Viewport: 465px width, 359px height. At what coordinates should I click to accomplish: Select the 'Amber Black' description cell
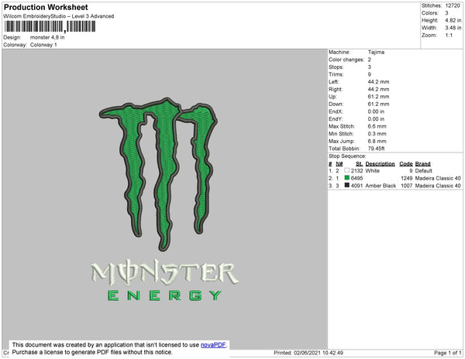click(x=381, y=186)
